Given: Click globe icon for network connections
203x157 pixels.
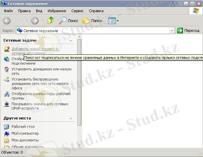Looking at the screenshot, I should coord(7,59).
